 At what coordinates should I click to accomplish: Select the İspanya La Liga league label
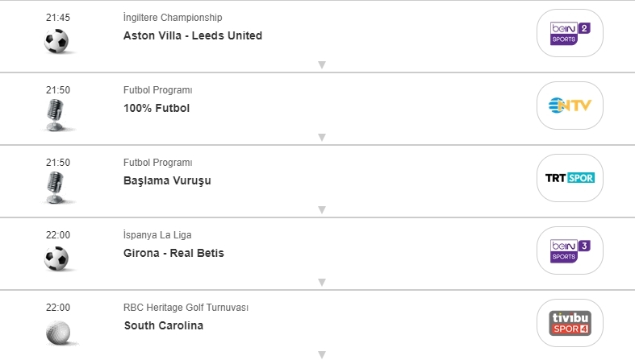click(x=157, y=235)
